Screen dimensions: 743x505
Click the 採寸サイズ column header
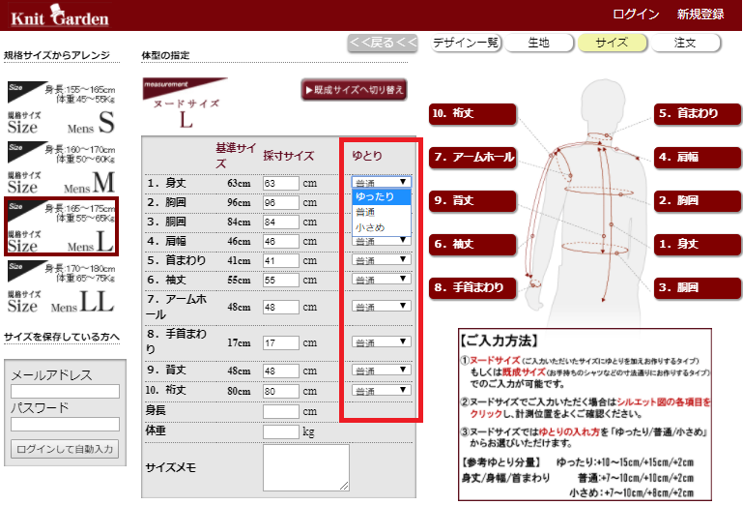coord(289,156)
